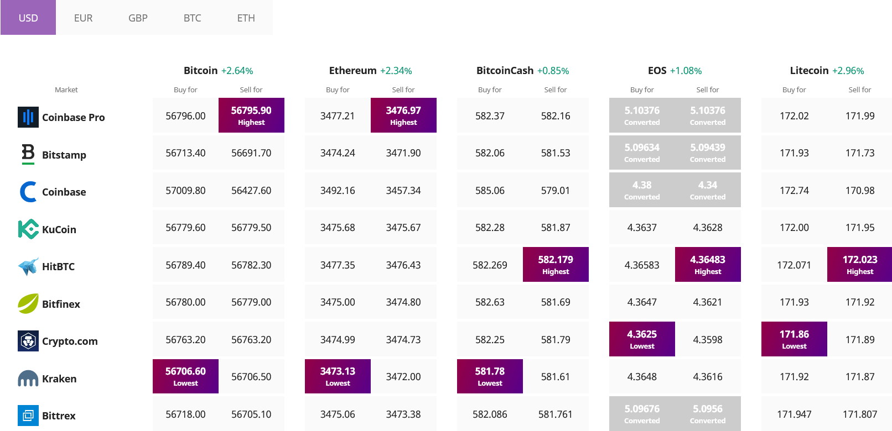This screenshot has height=431, width=892.
Task: Click Bitstamp Bitcoin buy price 56713.40
Action: tap(185, 153)
